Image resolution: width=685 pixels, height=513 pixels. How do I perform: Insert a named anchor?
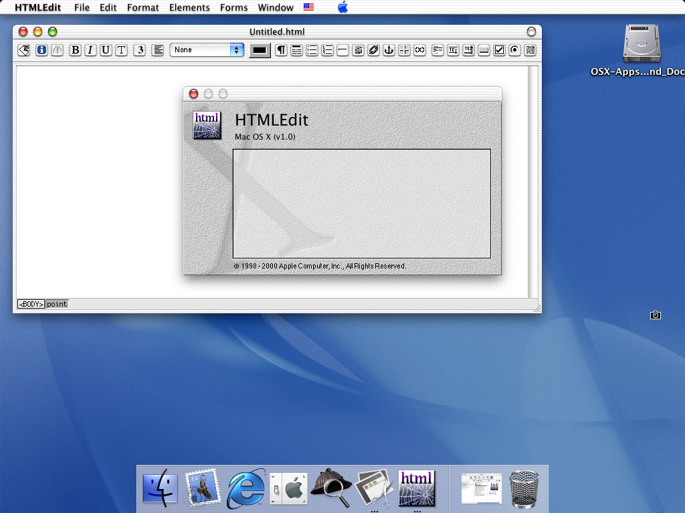(389, 50)
